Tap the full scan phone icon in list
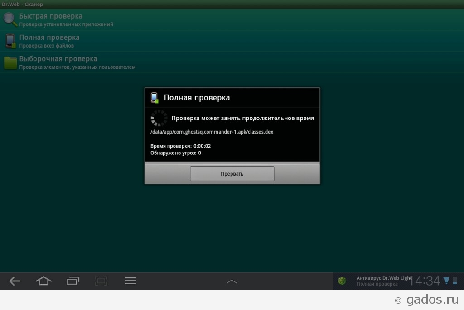Image resolution: width=464 pixels, height=310 pixels. pyautogui.click(x=10, y=41)
